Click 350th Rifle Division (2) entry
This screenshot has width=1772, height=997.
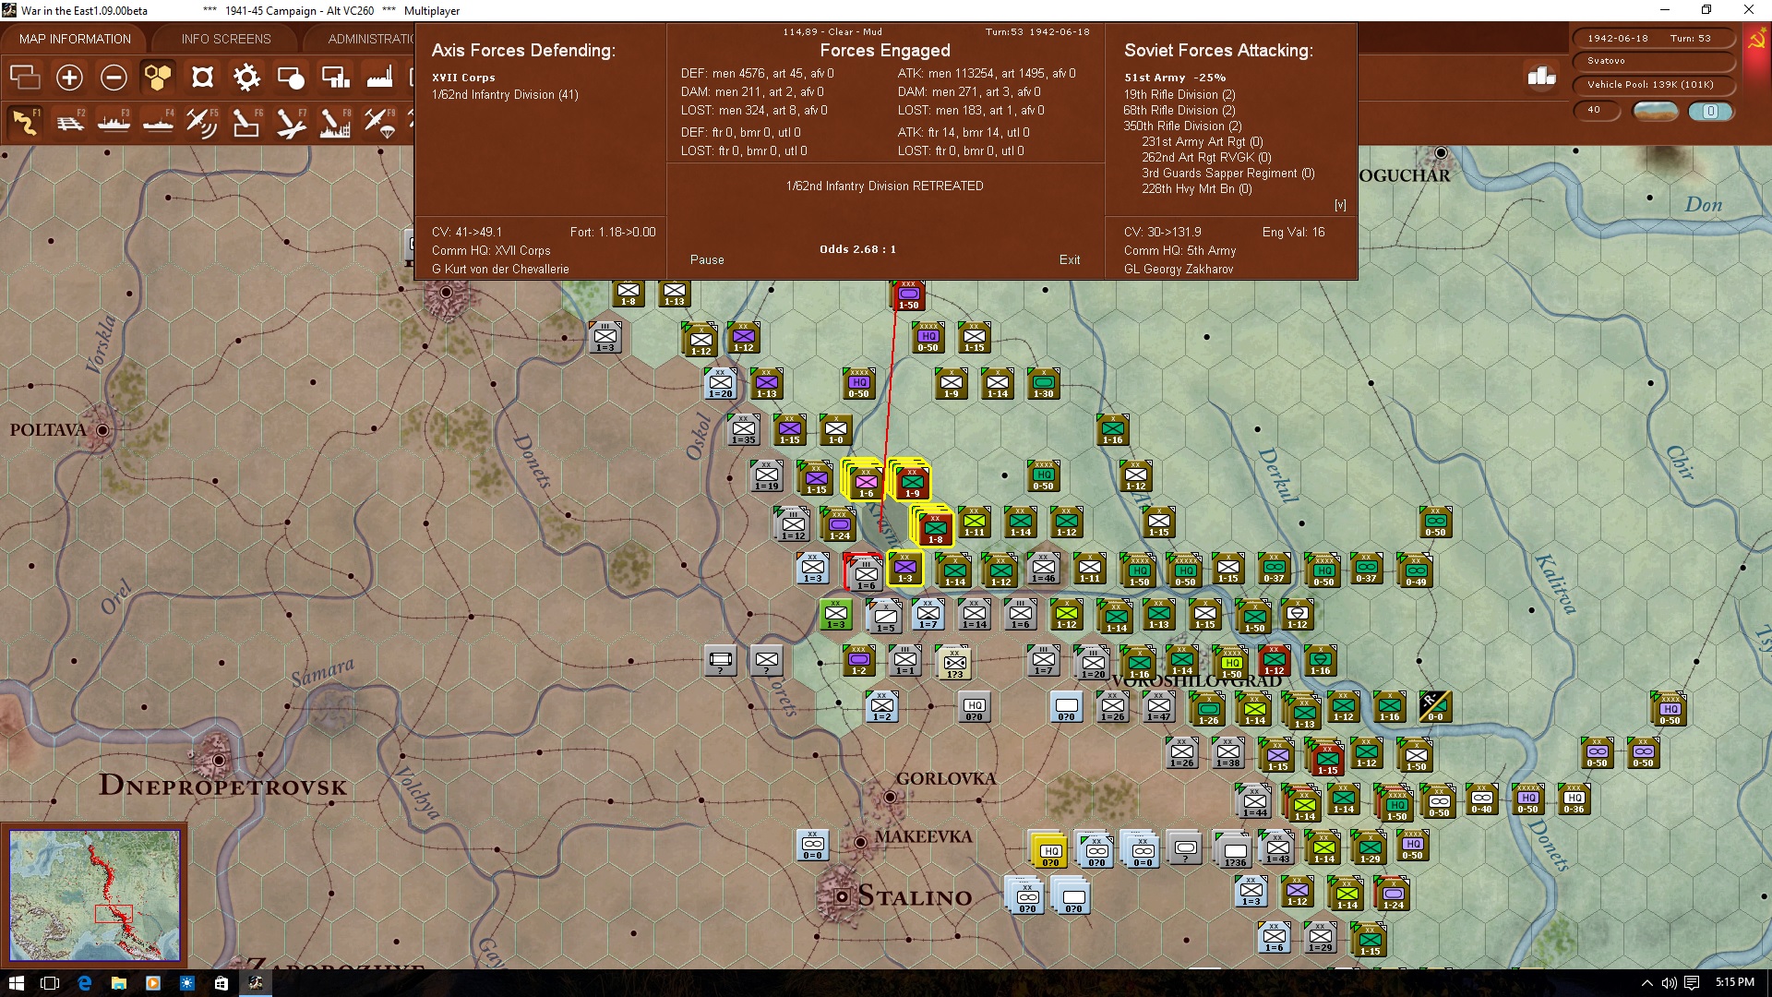pyautogui.click(x=1182, y=126)
